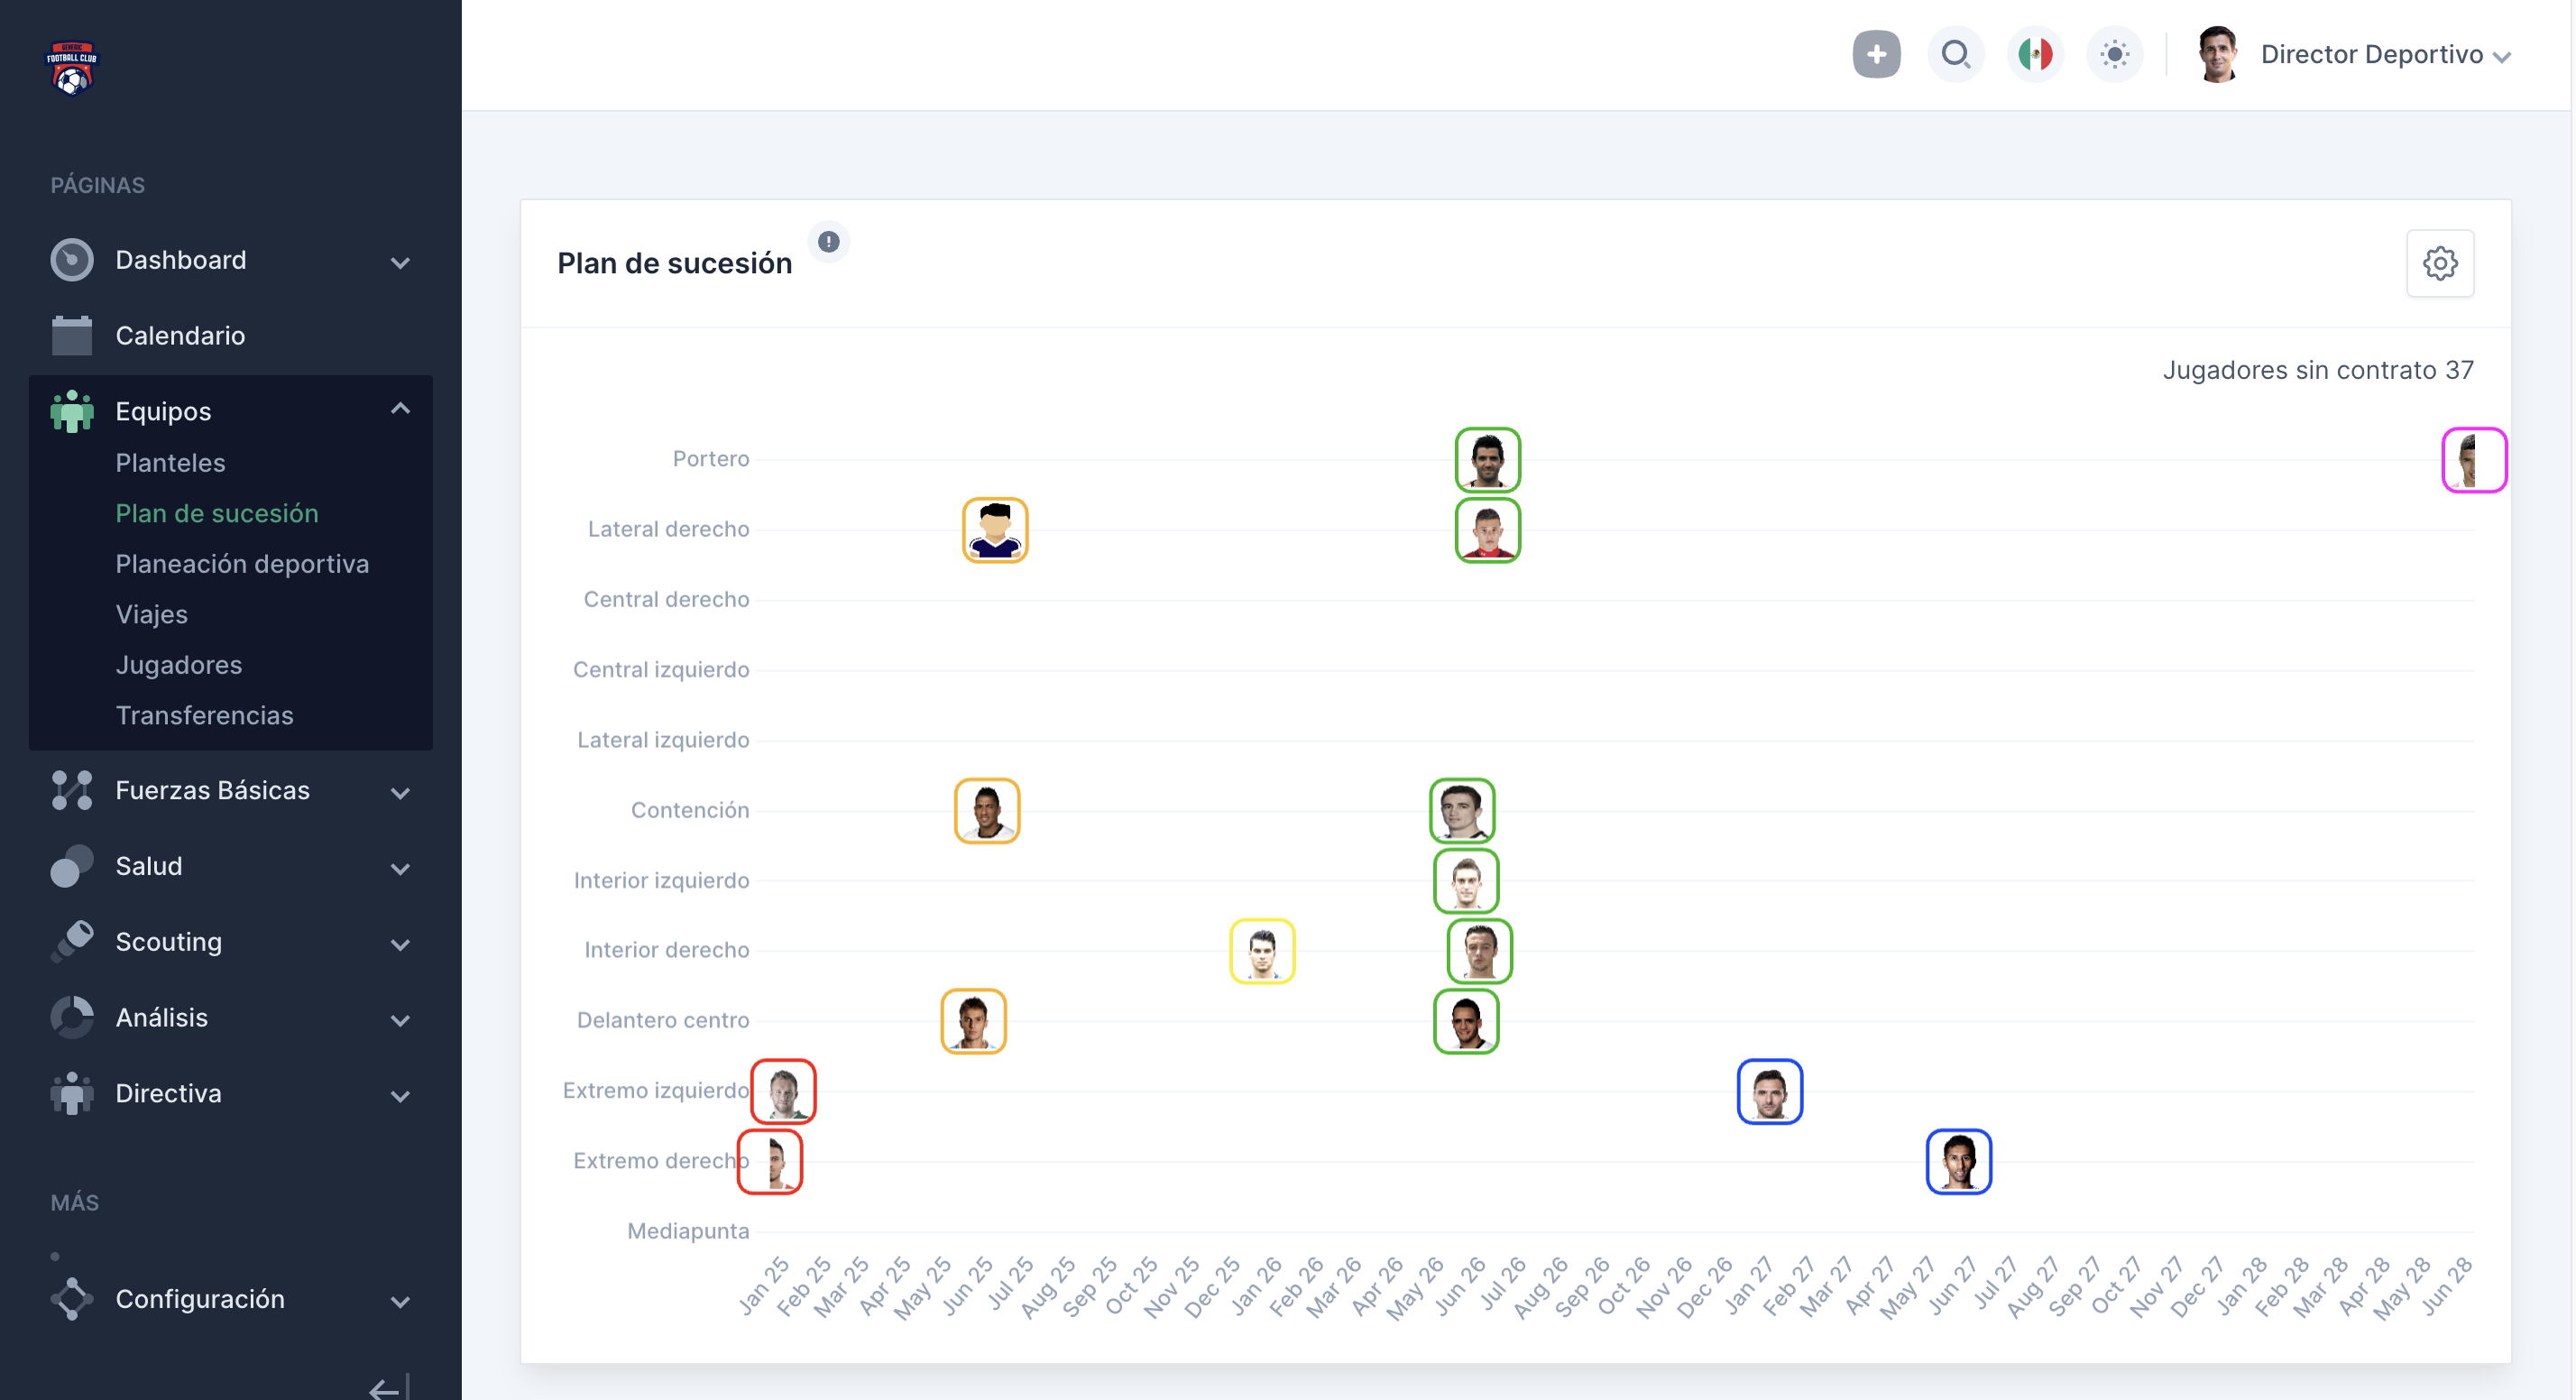The width and height of the screenshot is (2576, 1400).
Task: Select Transferencias under Equipos
Action: pyautogui.click(x=203, y=714)
